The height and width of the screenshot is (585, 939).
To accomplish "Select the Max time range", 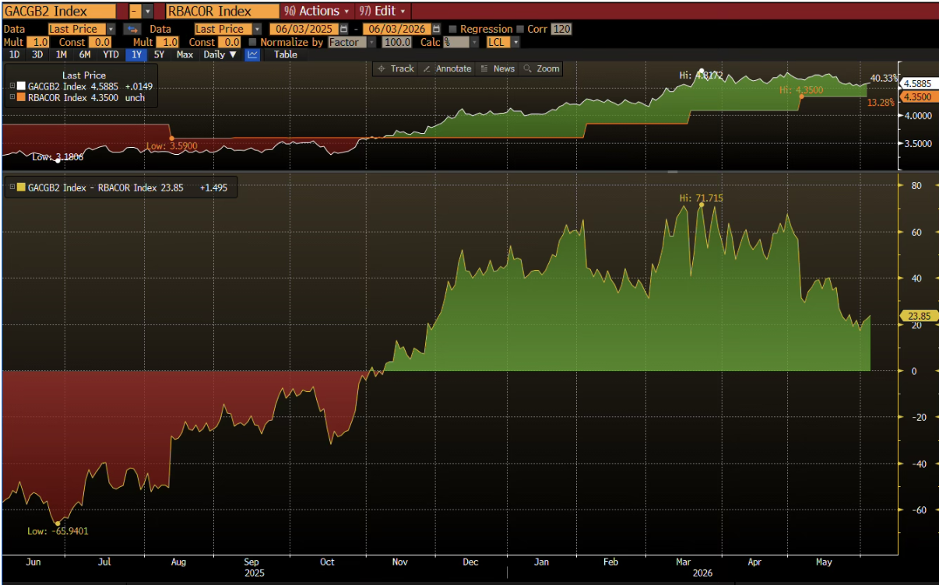I will tap(185, 54).
